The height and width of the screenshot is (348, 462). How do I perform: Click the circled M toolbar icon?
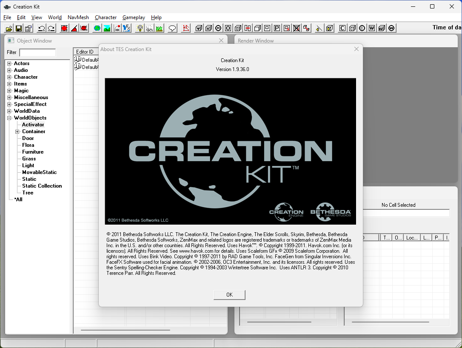coord(218,28)
